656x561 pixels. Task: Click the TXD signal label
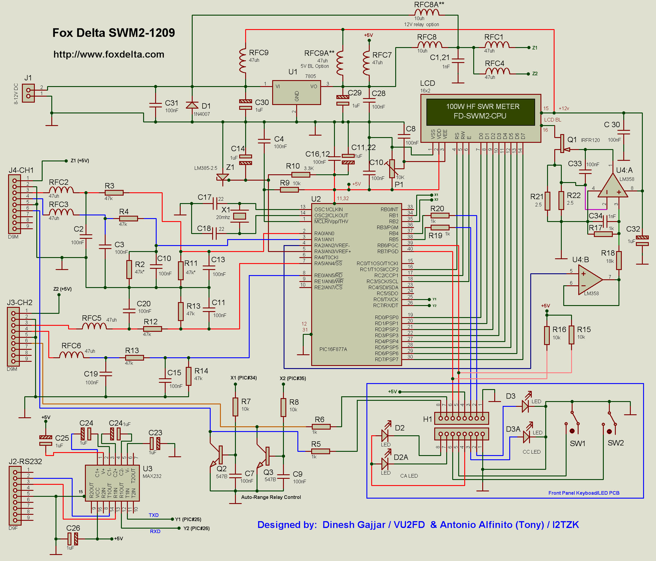coord(154,515)
